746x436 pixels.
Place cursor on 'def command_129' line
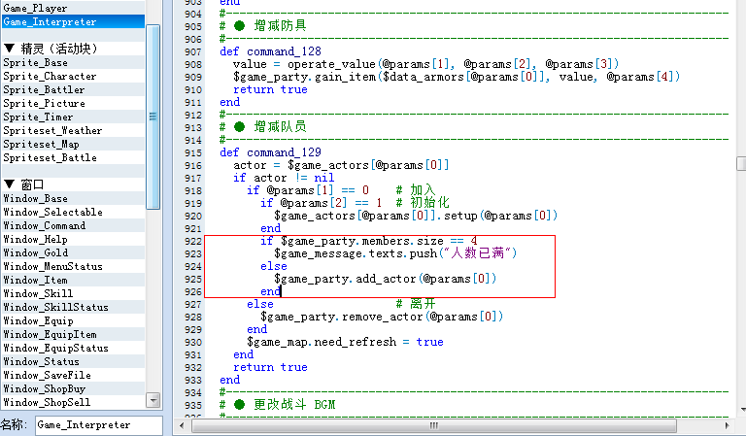[x=270, y=152]
